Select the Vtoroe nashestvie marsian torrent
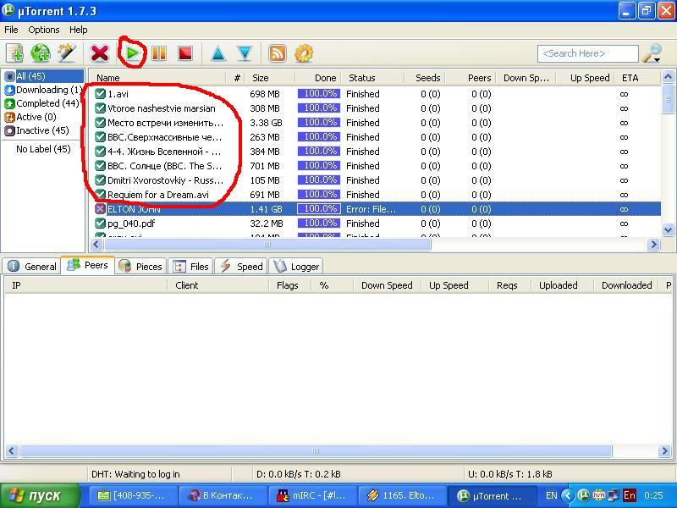 point(375,108)
